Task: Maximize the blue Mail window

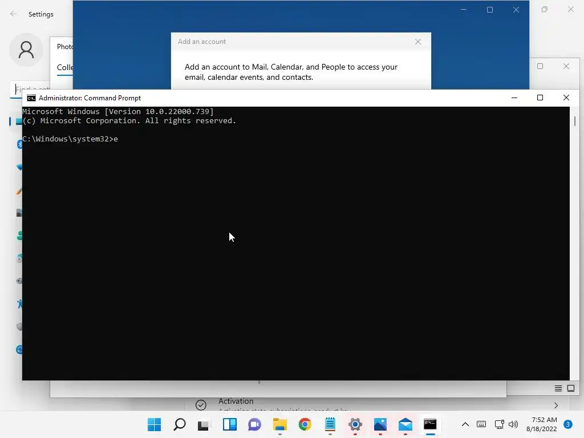Action: (x=490, y=10)
